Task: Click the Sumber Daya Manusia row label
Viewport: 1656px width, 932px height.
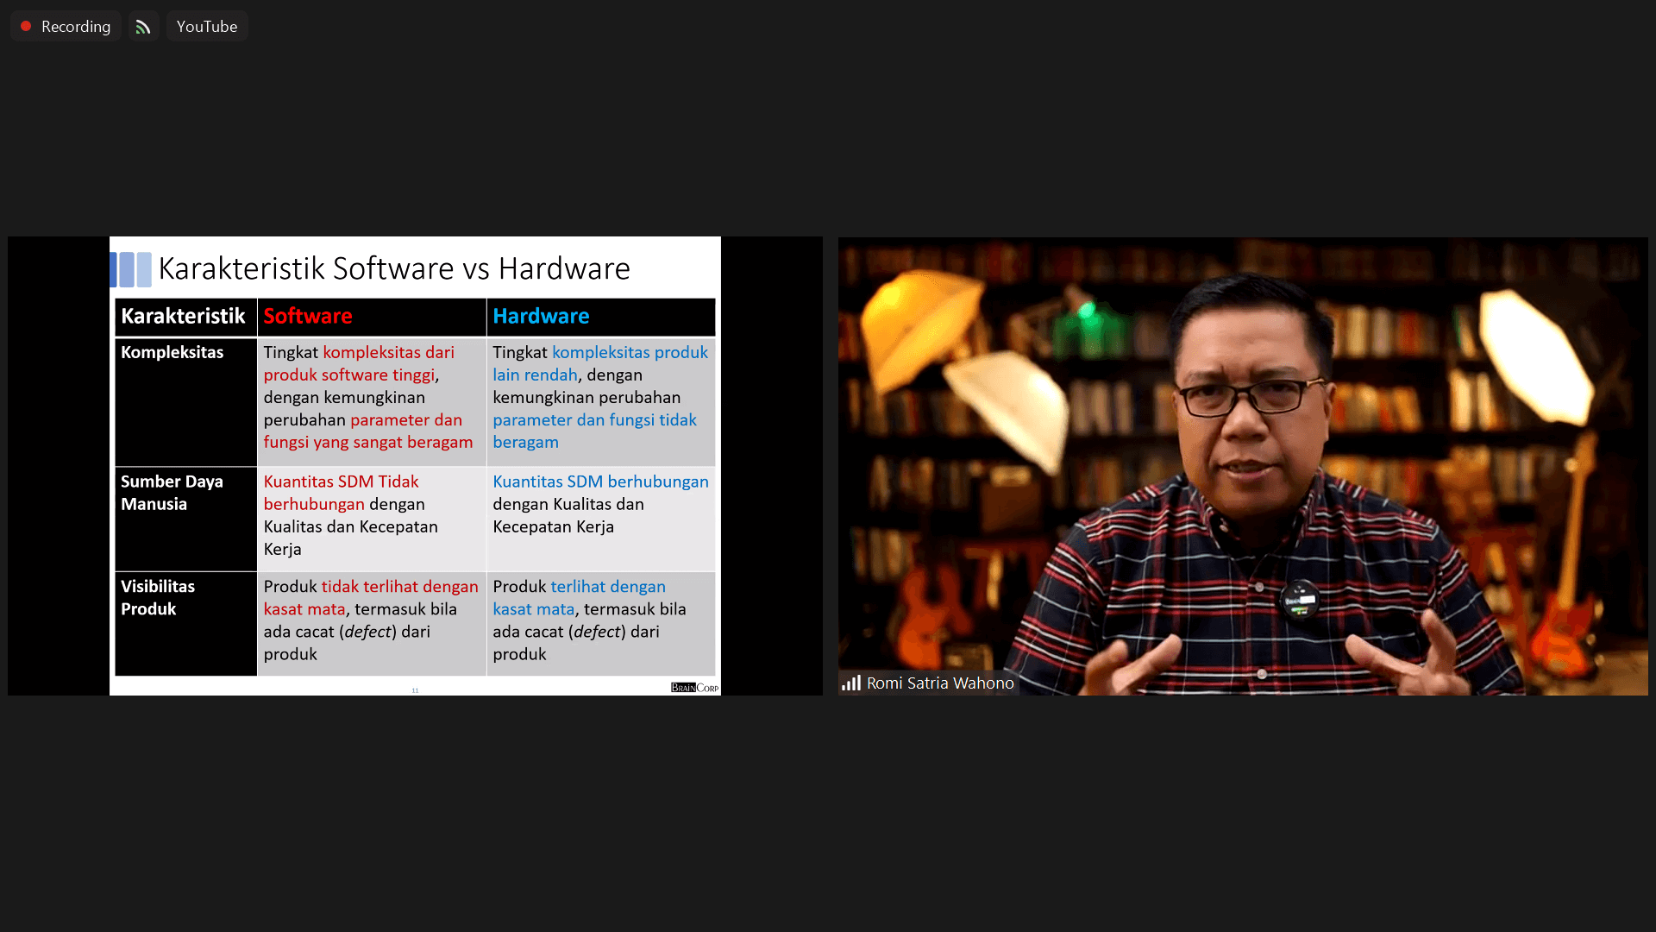Action: coord(172,493)
